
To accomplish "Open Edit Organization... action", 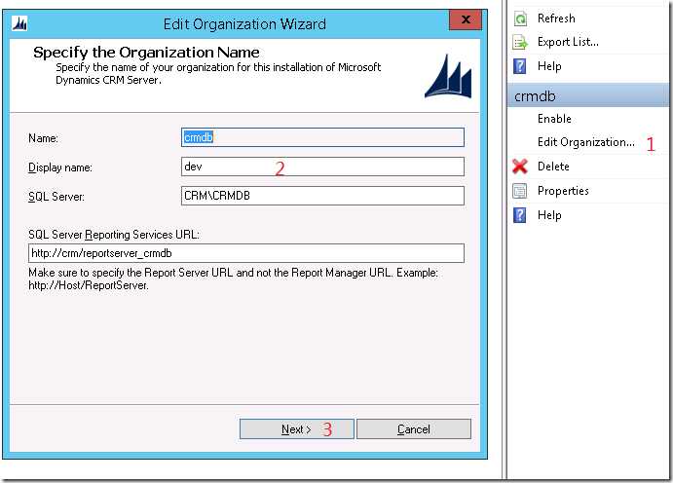I will pos(586,142).
